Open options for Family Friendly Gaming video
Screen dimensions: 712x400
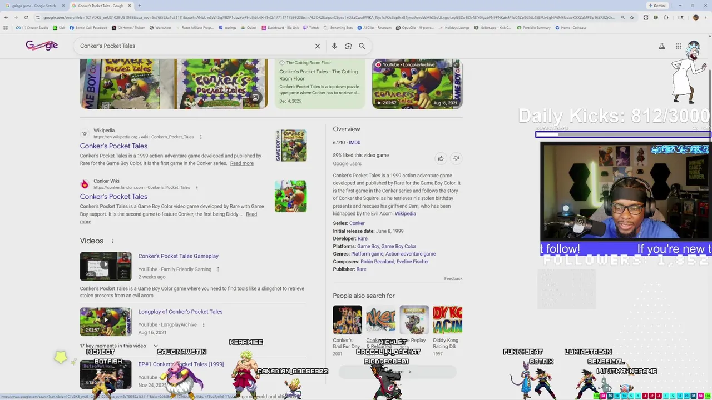(x=218, y=269)
